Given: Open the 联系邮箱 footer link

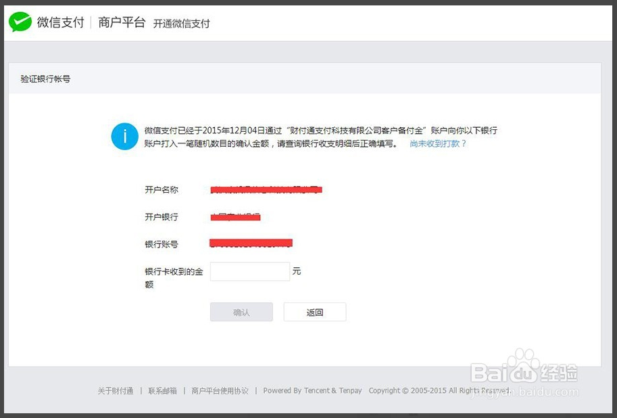Looking at the screenshot, I should tap(162, 391).
